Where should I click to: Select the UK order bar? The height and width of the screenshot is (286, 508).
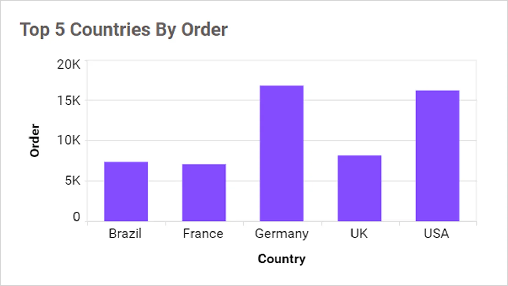click(x=359, y=188)
